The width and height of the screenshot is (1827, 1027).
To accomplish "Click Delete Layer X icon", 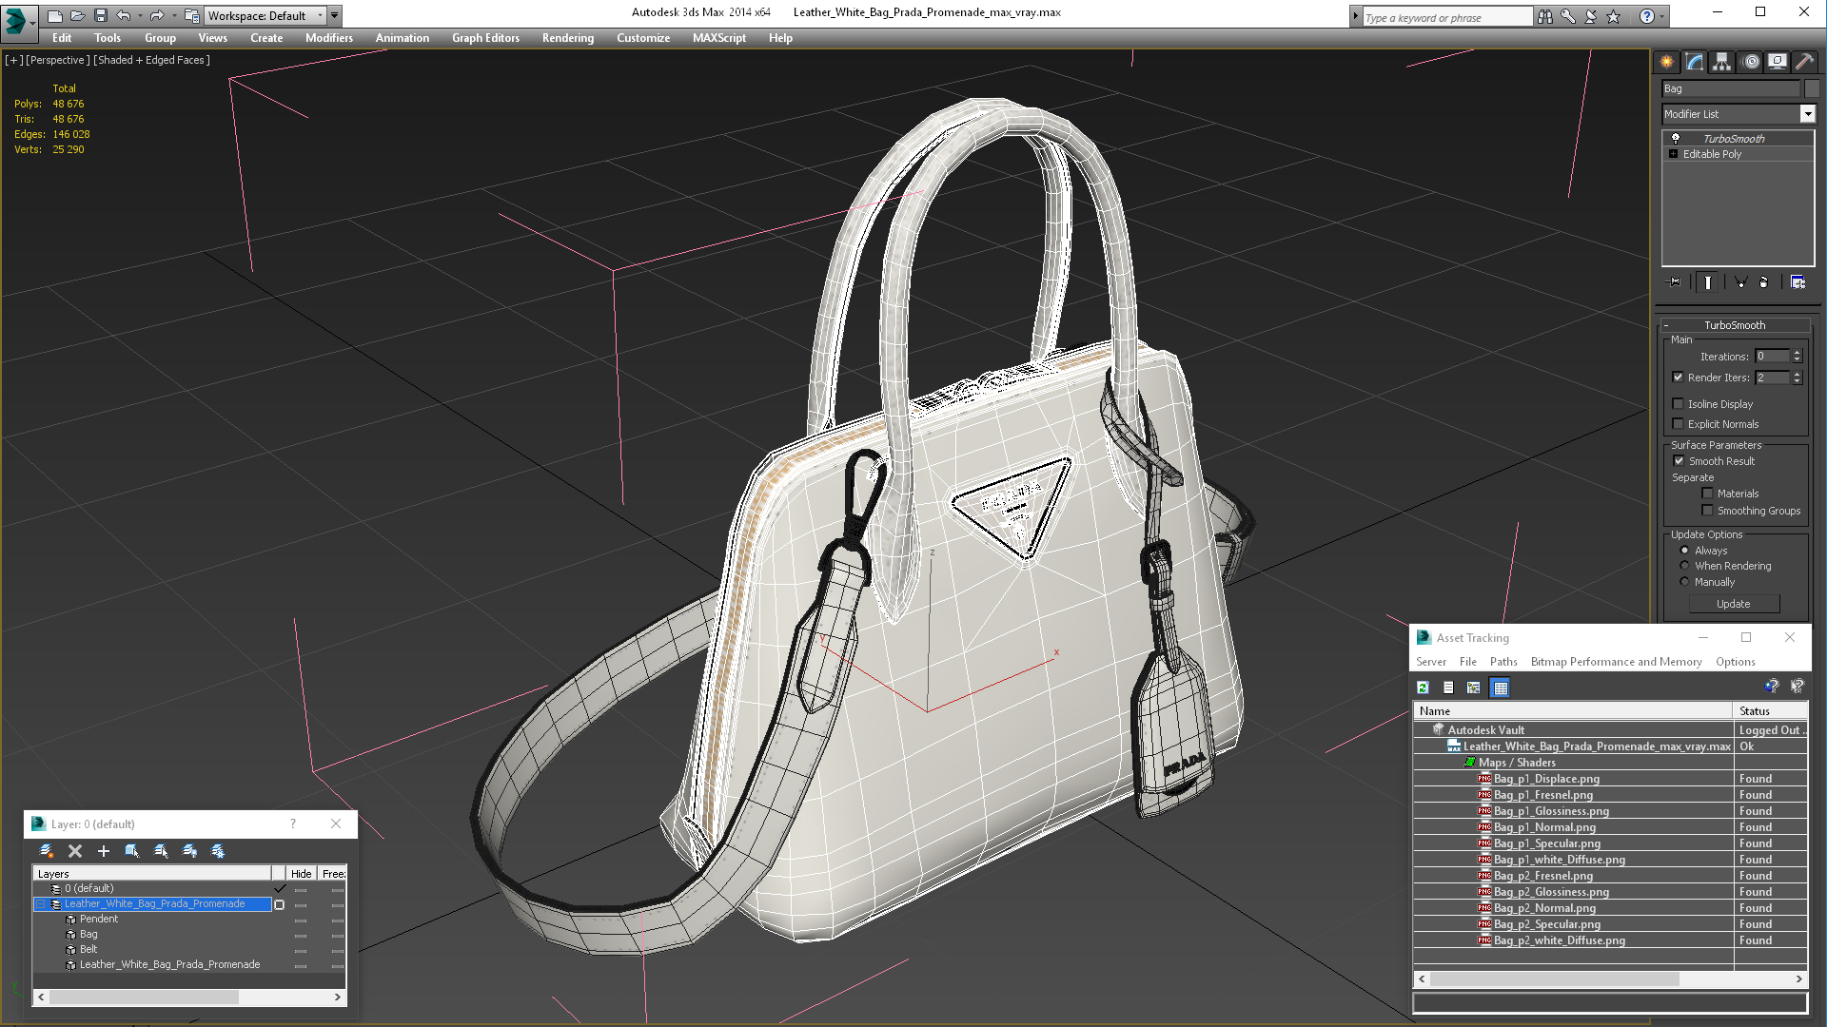I will pos(75,851).
